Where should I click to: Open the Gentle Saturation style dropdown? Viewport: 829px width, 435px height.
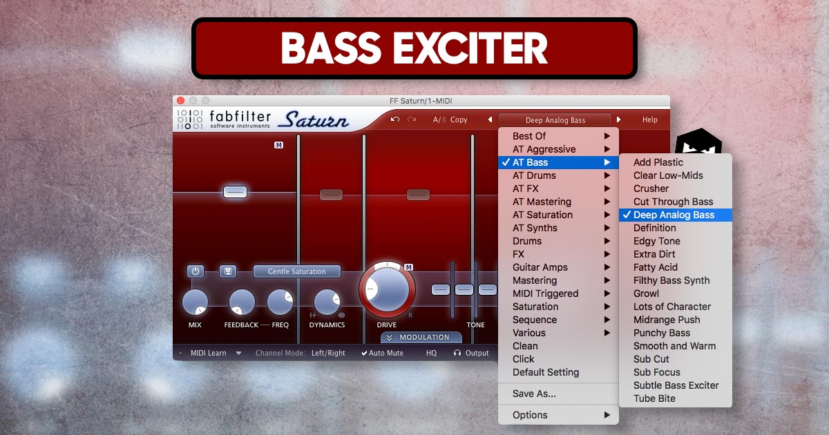pyautogui.click(x=296, y=271)
